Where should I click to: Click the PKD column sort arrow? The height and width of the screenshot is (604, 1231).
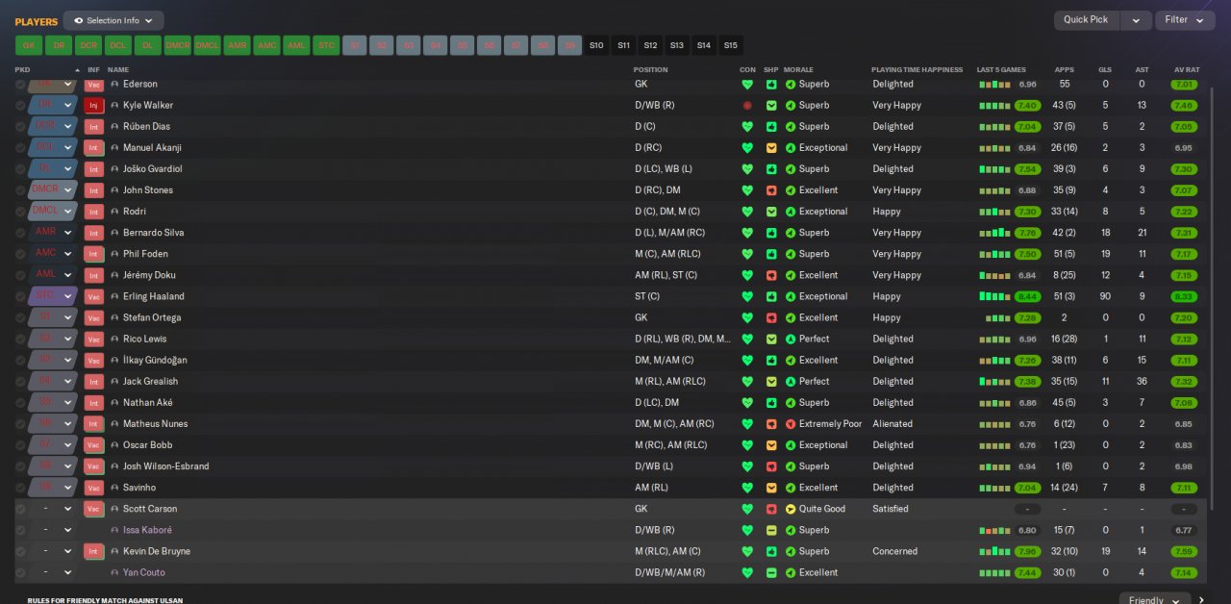(77, 70)
